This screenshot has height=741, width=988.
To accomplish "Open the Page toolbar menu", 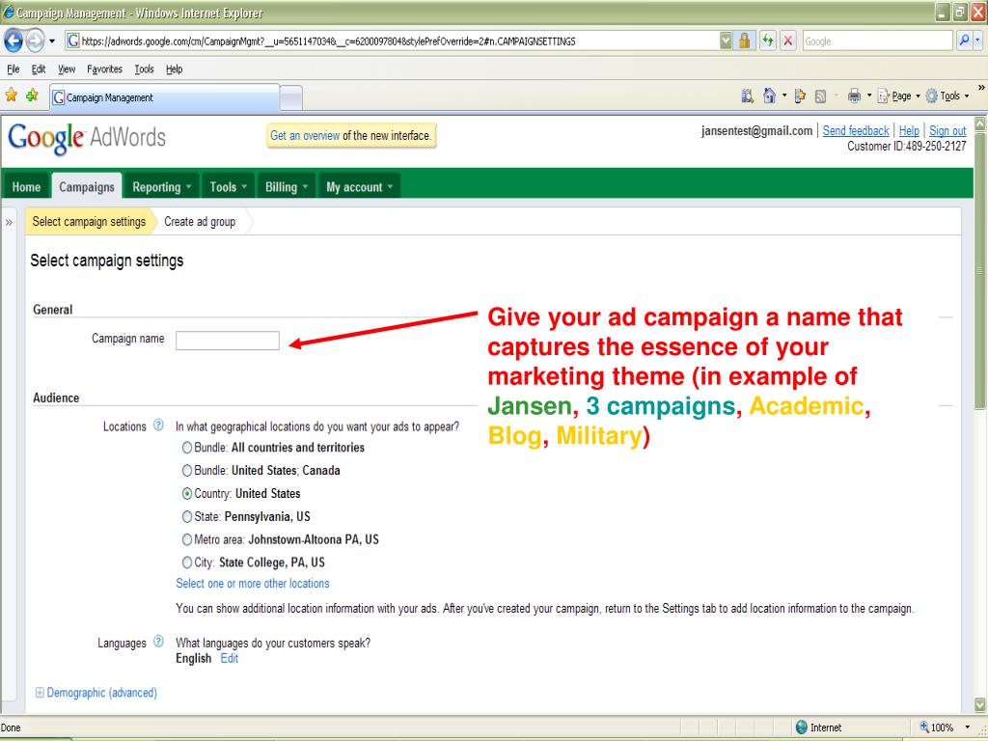I will click(x=899, y=96).
